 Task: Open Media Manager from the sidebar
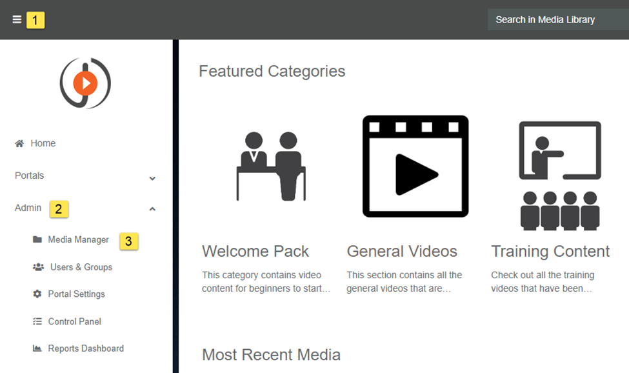tap(78, 239)
